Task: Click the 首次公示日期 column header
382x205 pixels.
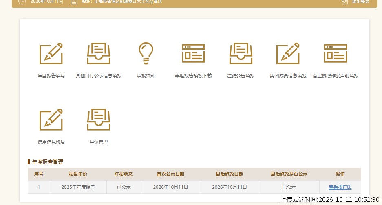Action: click(x=170, y=174)
